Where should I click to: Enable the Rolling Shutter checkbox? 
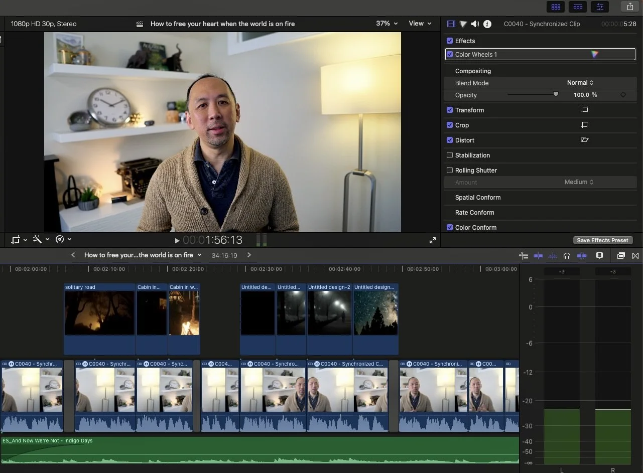click(x=450, y=170)
